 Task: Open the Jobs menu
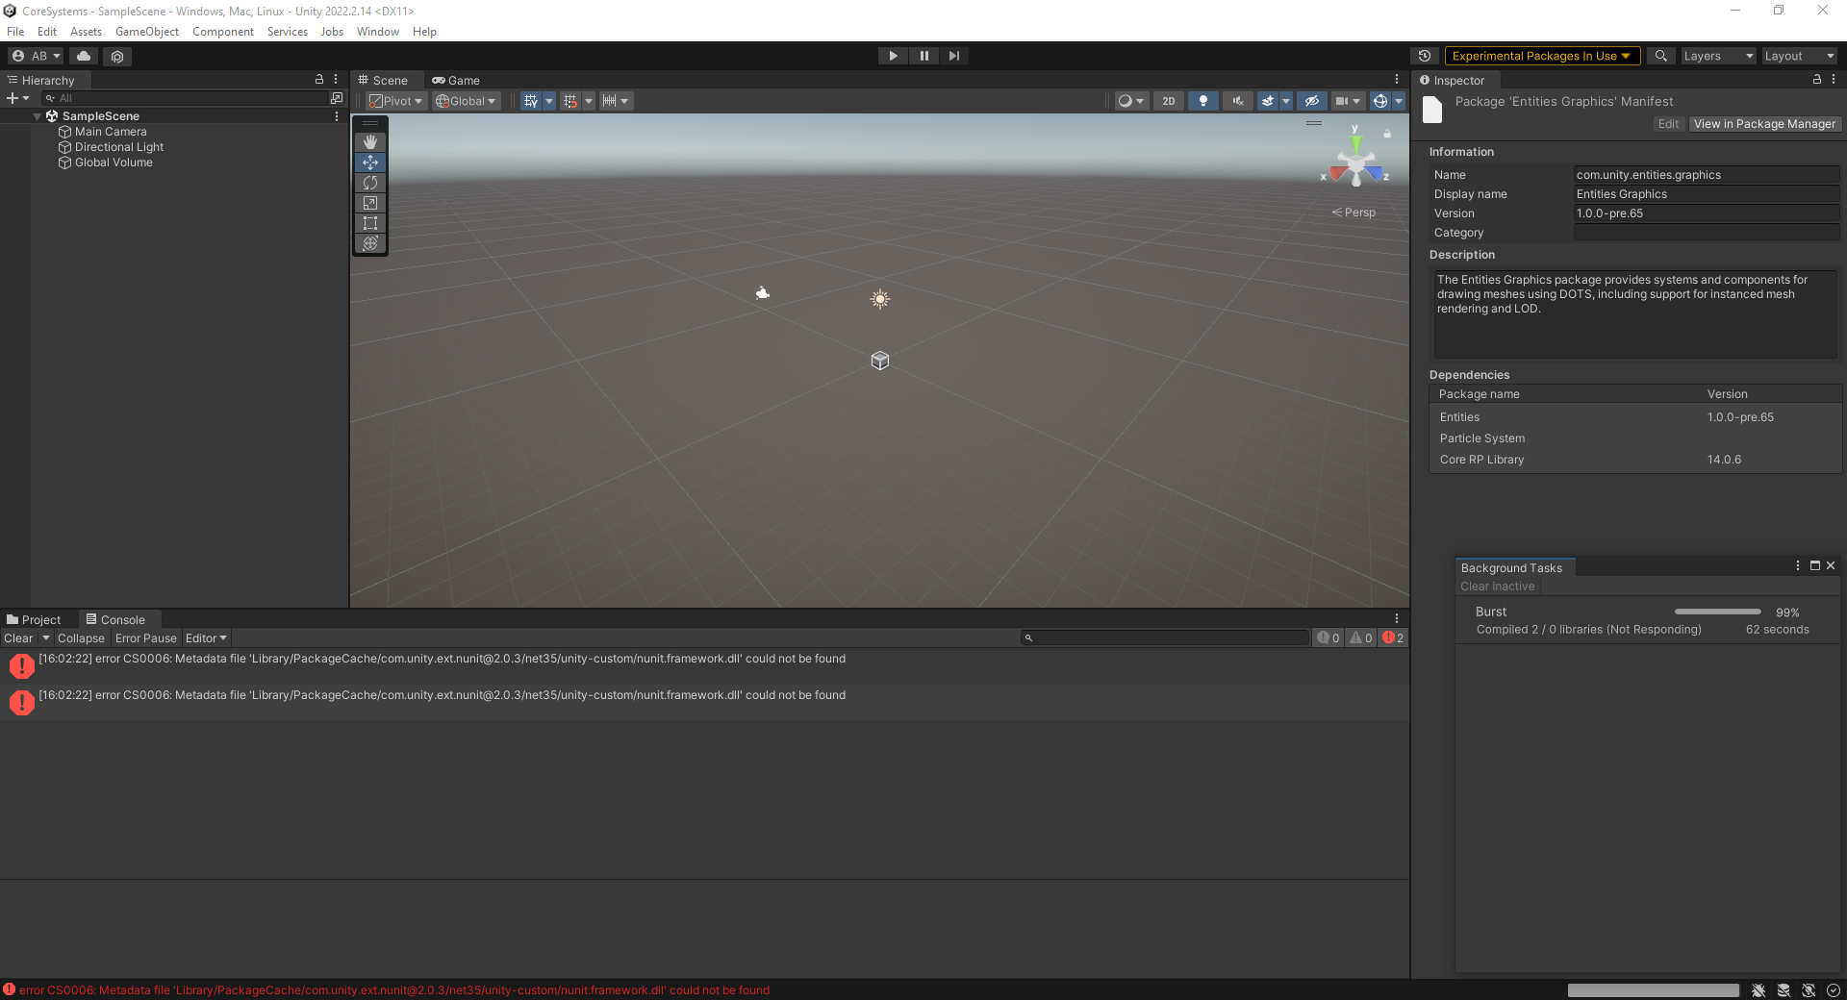coord(332,32)
